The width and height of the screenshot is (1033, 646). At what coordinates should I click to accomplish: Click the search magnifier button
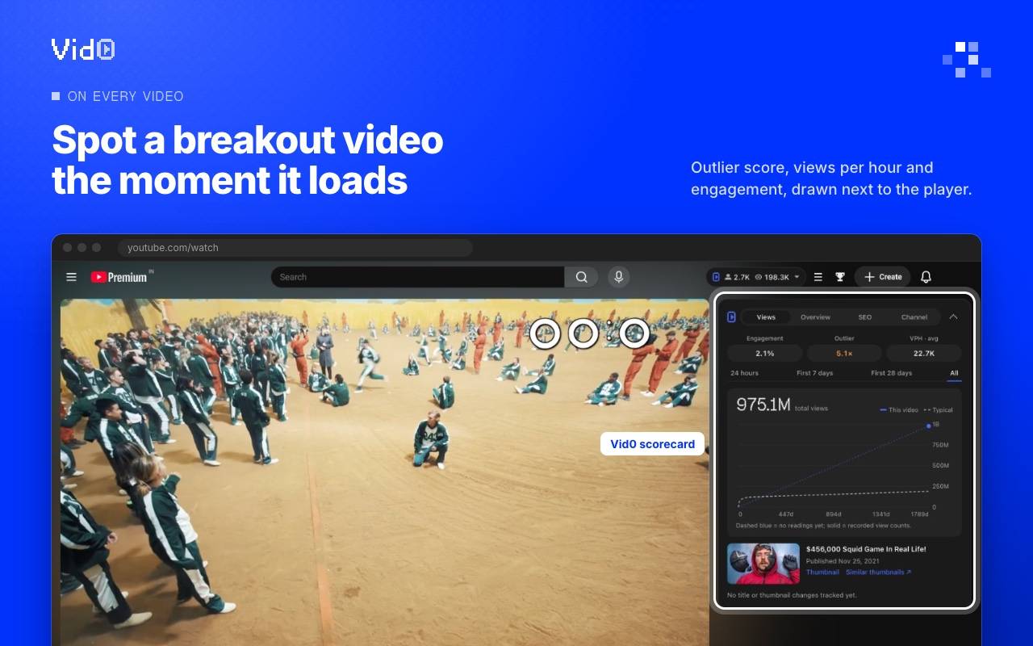tap(581, 277)
